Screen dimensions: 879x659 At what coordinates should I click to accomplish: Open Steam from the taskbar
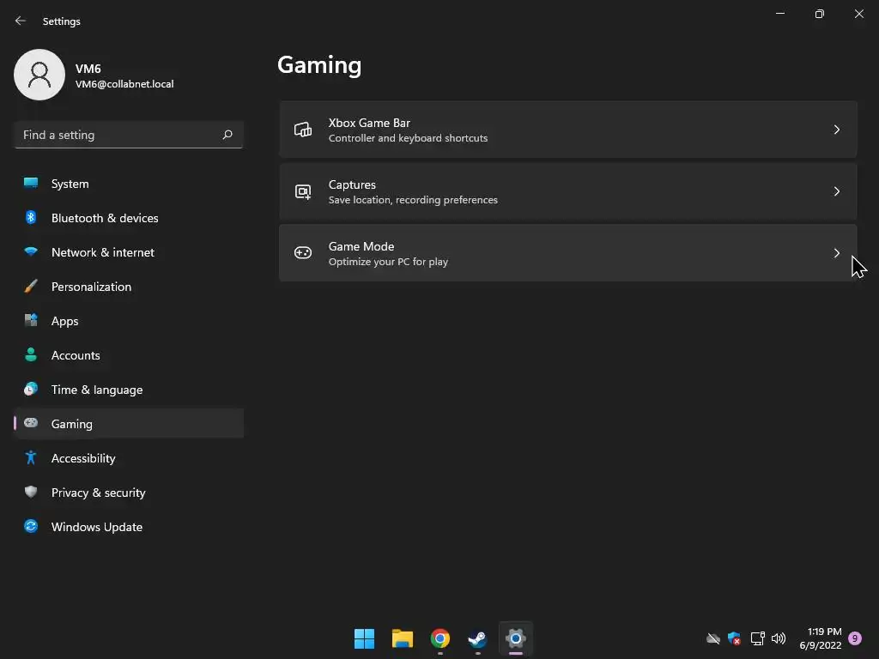pos(477,638)
